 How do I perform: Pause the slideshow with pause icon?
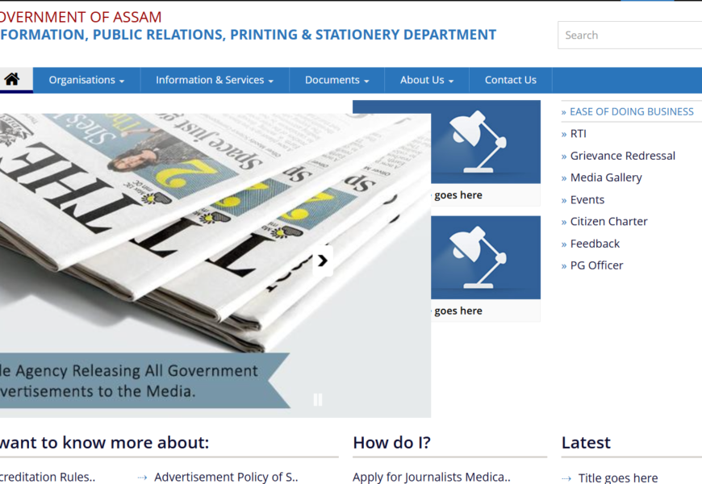click(318, 399)
